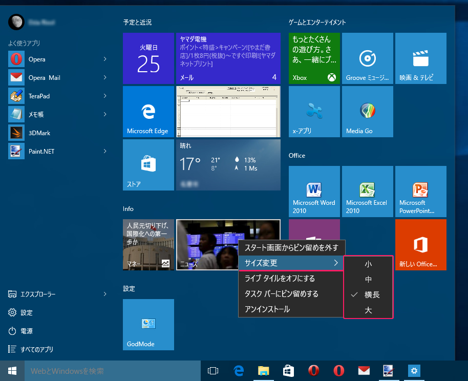This screenshot has height=381, width=468.
Task: Click the WebとWindowsを検索 search box
Action: (113, 371)
